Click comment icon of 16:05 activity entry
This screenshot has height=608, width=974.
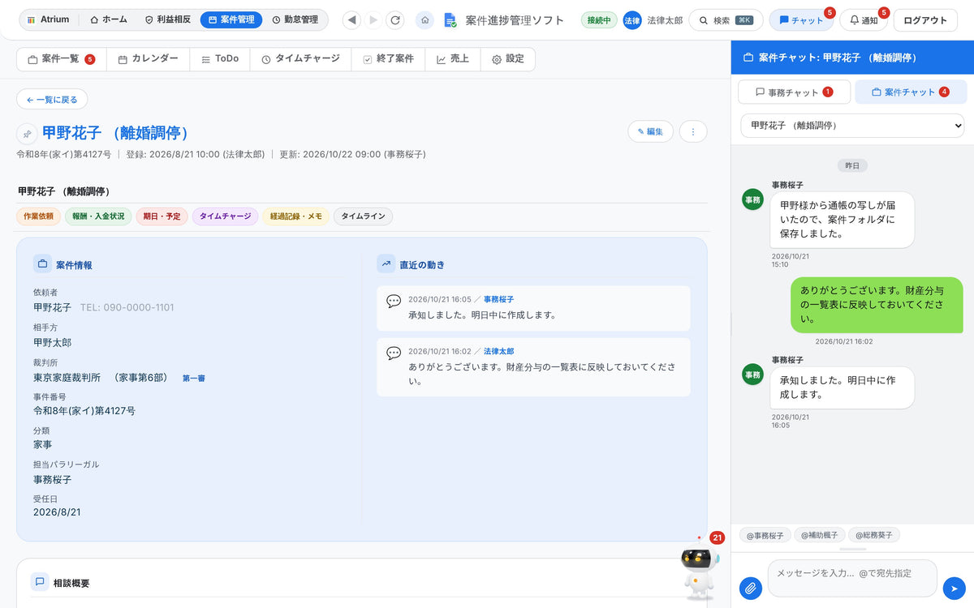(x=394, y=301)
